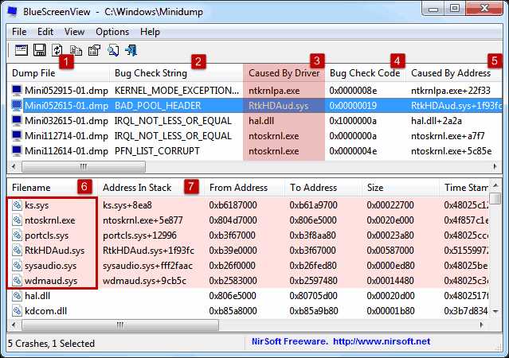Sort by Bug Check String column

[177, 73]
